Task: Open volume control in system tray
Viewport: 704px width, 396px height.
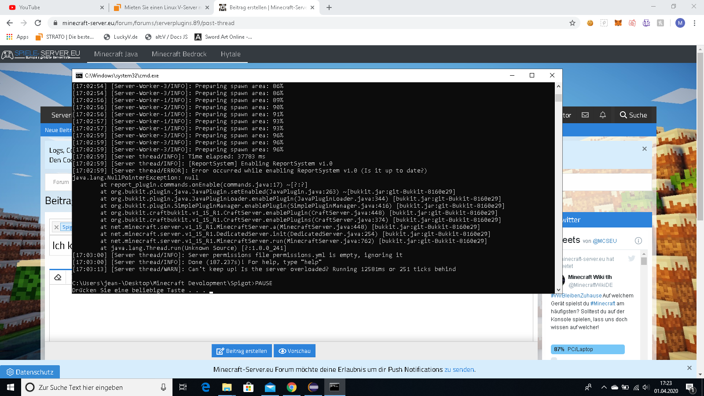Action: point(646,387)
